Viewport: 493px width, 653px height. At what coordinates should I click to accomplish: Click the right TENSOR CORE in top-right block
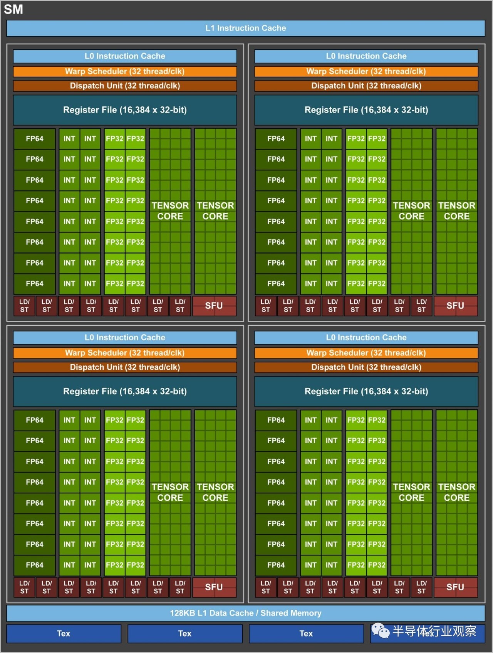click(457, 211)
